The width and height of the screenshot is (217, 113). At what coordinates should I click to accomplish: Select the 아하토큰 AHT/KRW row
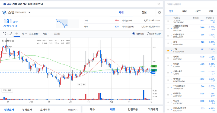tap(191, 95)
